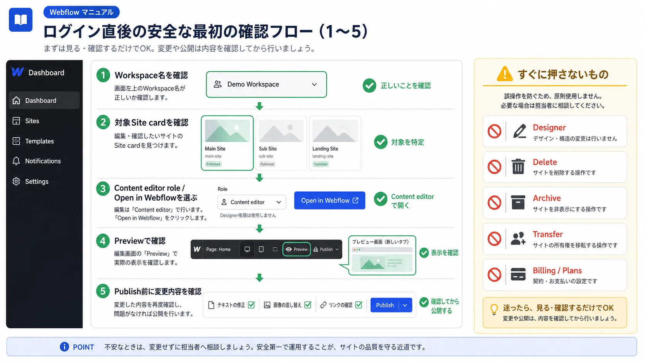This screenshot has height=363, width=645.
Task: Click the Delete trash can icon
Action: (518, 167)
